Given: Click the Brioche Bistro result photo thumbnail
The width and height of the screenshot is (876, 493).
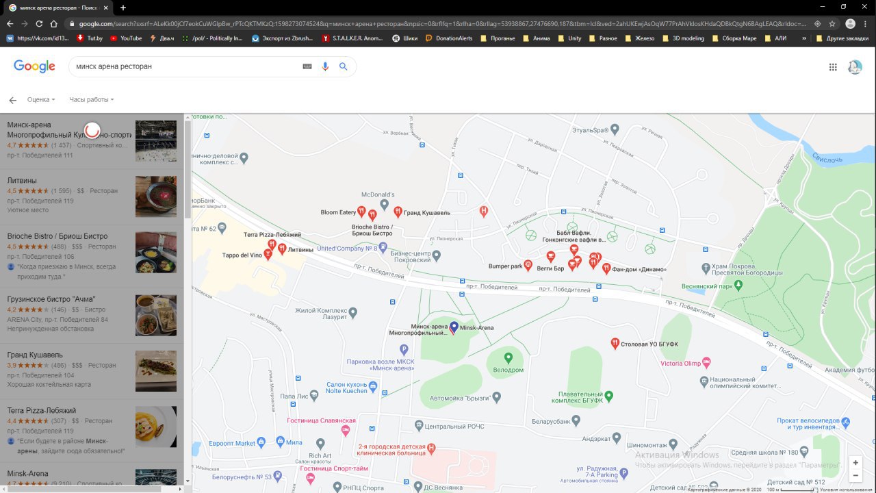Looking at the screenshot, I should [156, 252].
